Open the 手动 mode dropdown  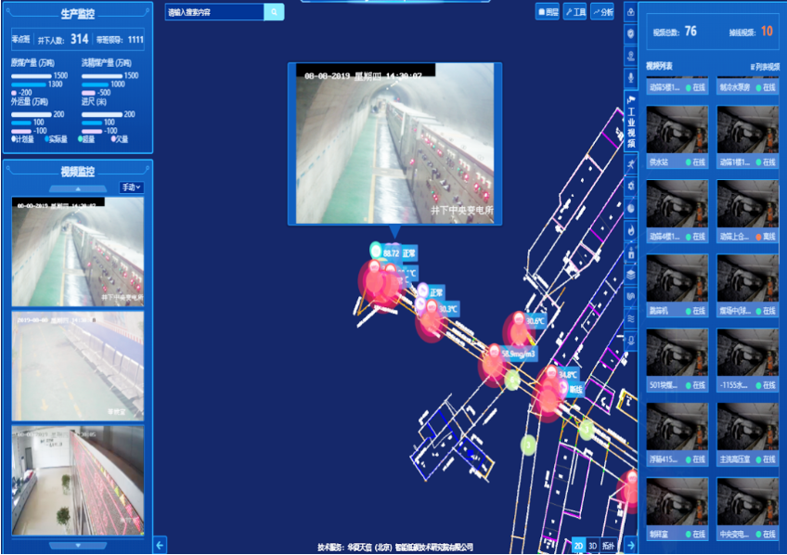[132, 187]
